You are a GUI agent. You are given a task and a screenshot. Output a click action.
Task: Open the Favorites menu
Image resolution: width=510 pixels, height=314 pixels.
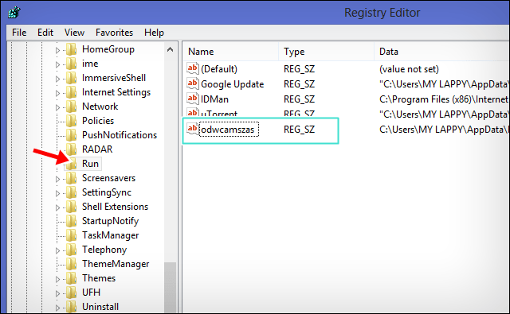[114, 33]
